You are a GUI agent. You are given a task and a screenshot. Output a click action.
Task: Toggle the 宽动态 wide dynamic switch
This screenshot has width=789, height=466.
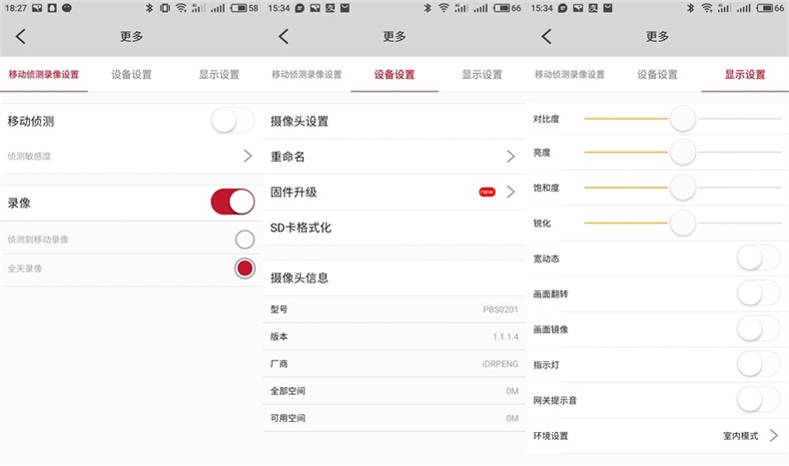(x=758, y=258)
